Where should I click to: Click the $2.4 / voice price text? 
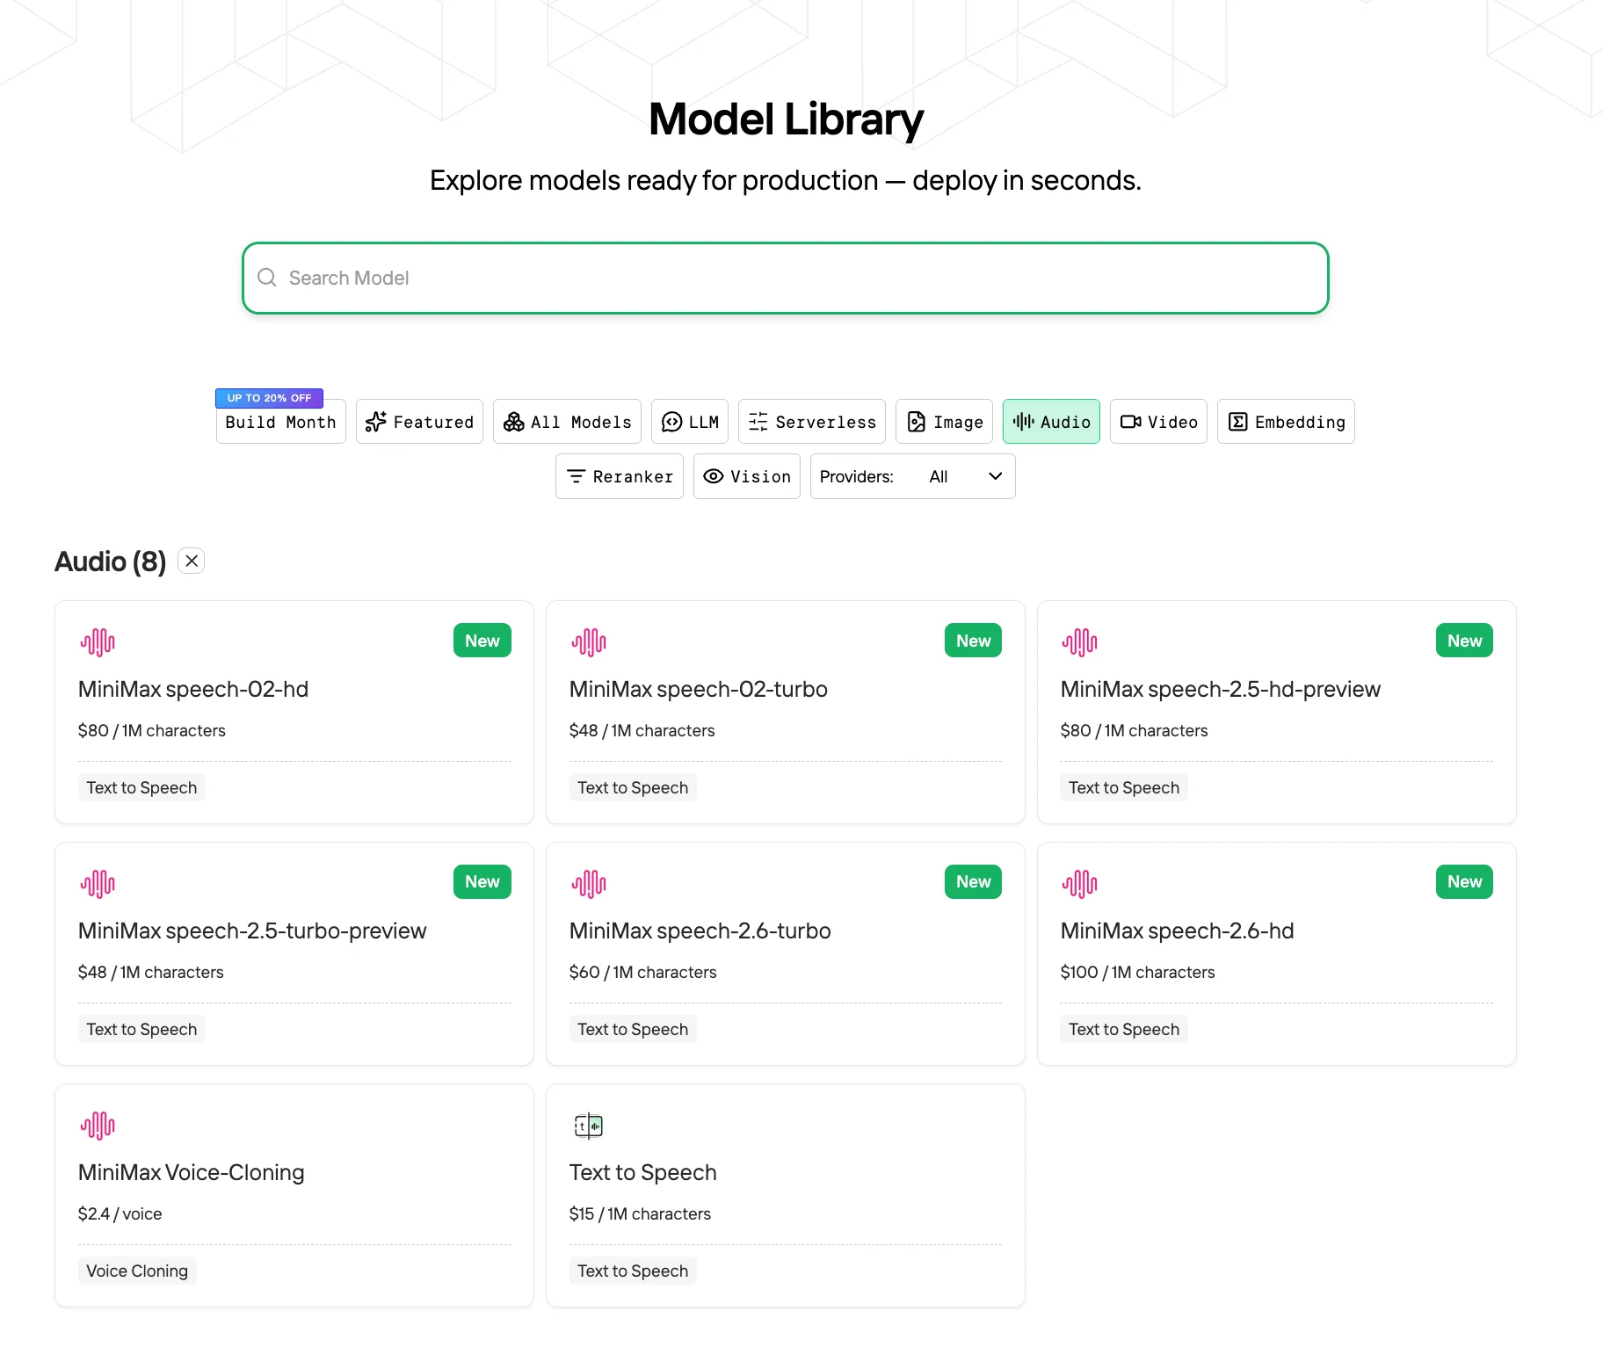[x=120, y=1213]
